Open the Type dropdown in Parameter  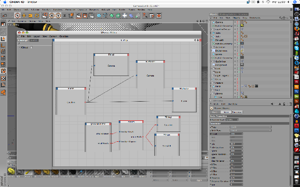point(250,127)
